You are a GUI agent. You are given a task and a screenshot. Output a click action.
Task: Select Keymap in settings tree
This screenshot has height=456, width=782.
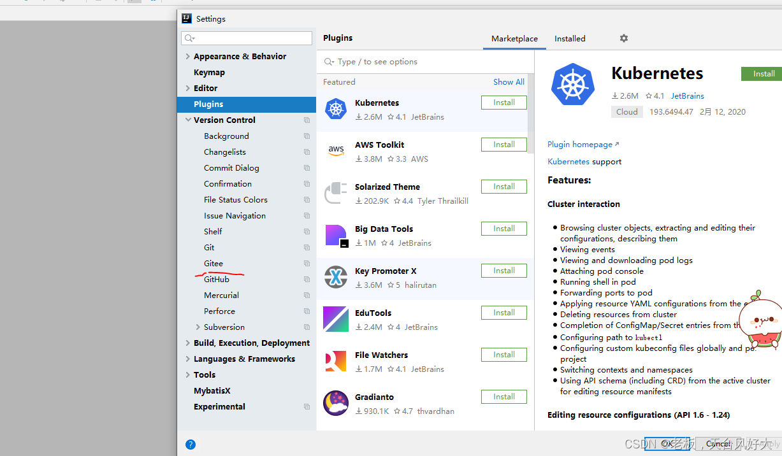[x=209, y=73]
